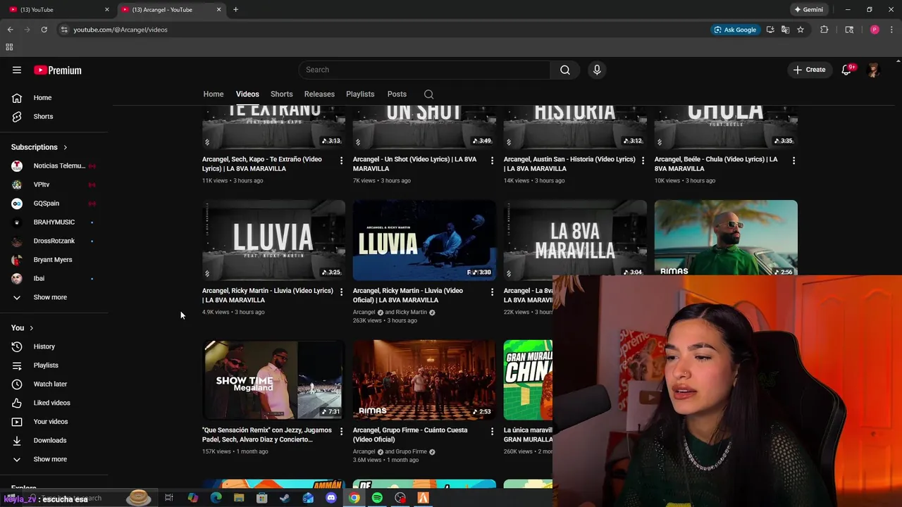This screenshot has height=507, width=902.
Task: Open options for Te Extraño video
Action: [x=341, y=161]
